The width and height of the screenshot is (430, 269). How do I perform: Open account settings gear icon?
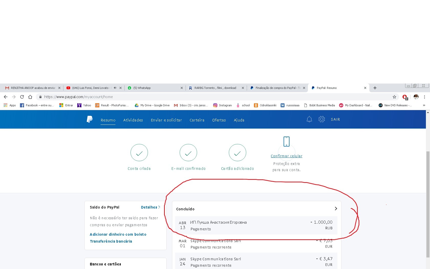click(321, 119)
